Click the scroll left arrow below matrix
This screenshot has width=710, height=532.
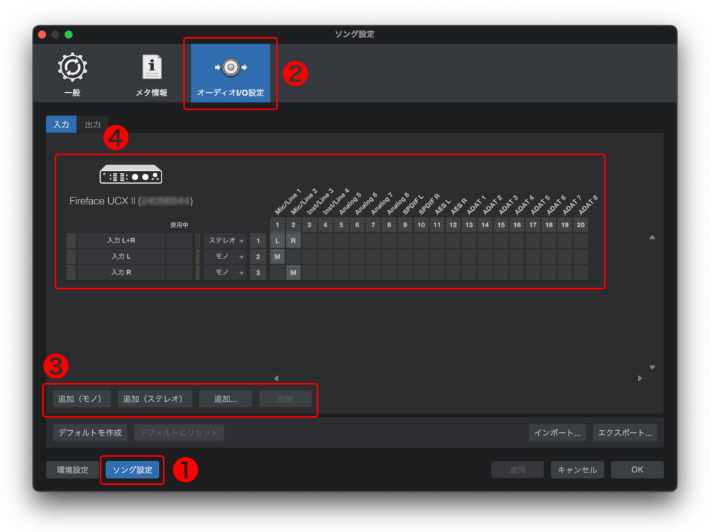276,378
